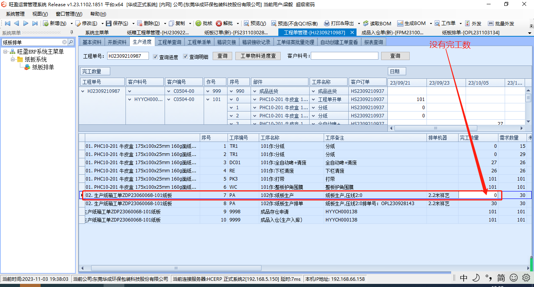This screenshot has height=287, width=534.
Task: Click 查询 button beside 客户料号 field
Action: click(395, 56)
